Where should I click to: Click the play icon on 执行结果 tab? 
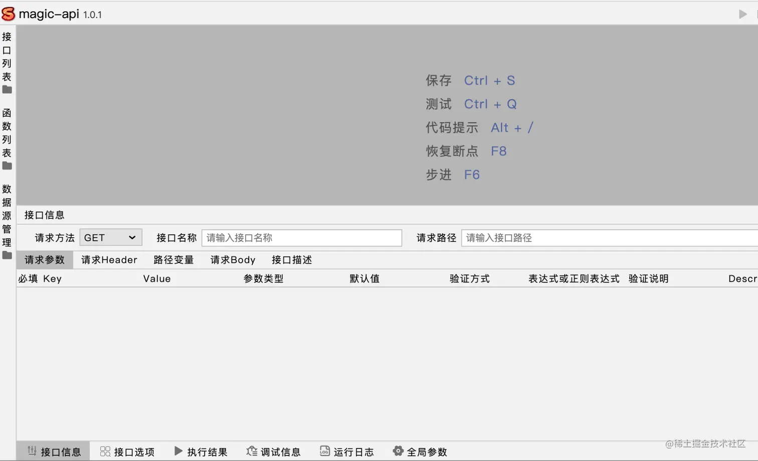click(x=178, y=451)
